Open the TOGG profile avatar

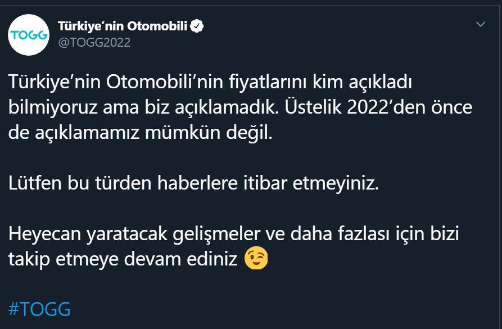[29, 35]
